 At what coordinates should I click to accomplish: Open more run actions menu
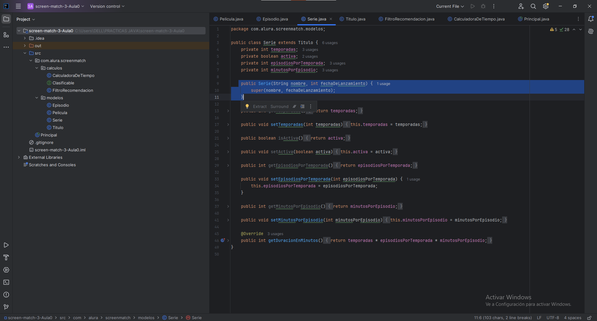tap(494, 6)
